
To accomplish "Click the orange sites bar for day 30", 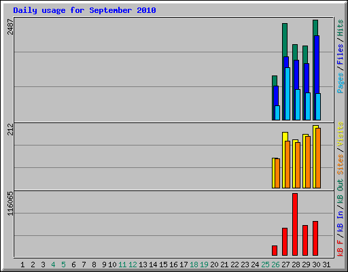I will [318, 158].
